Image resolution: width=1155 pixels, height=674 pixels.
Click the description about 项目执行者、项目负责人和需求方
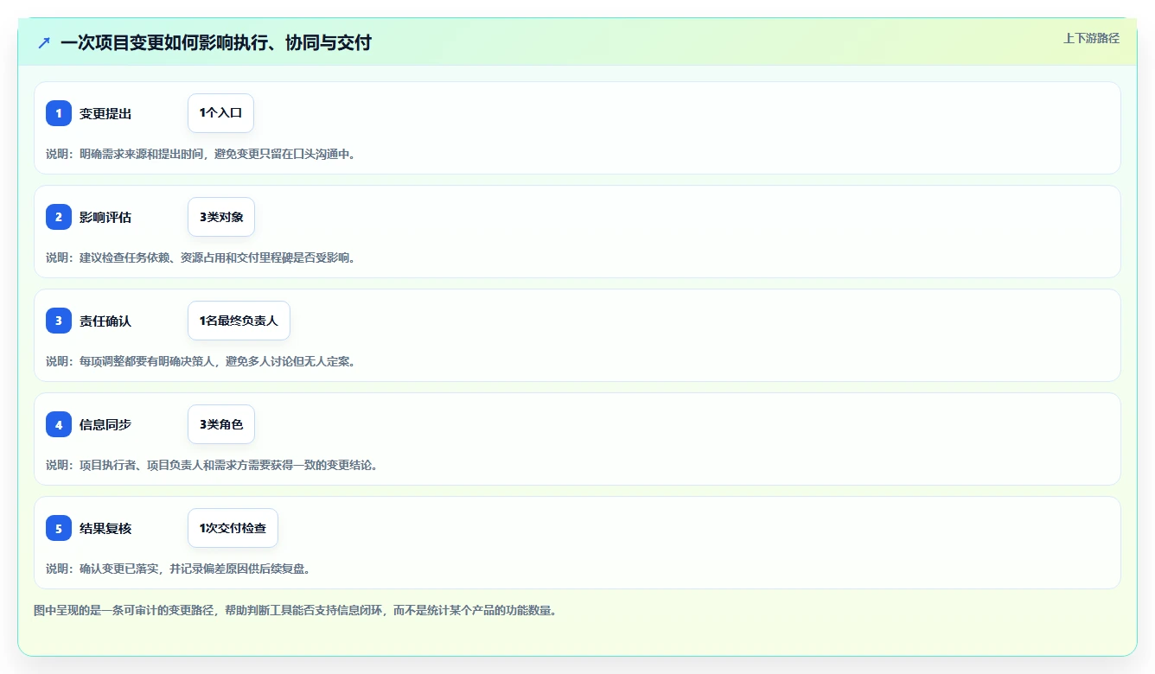[x=212, y=465]
